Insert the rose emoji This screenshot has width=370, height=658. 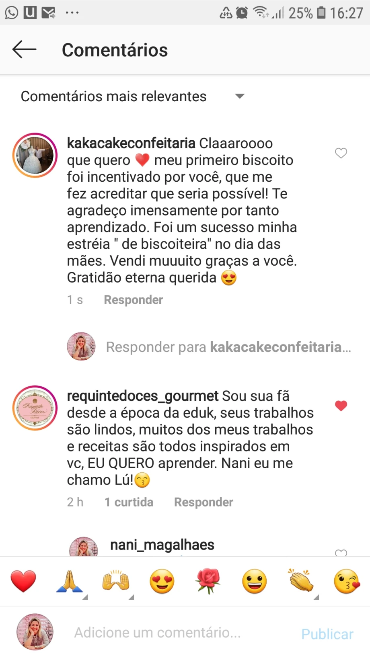pyautogui.click(x=208, y=581)
